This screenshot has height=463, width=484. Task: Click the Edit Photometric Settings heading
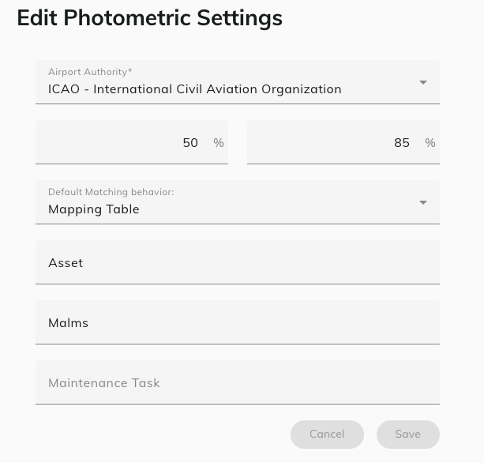coord(149,18)
